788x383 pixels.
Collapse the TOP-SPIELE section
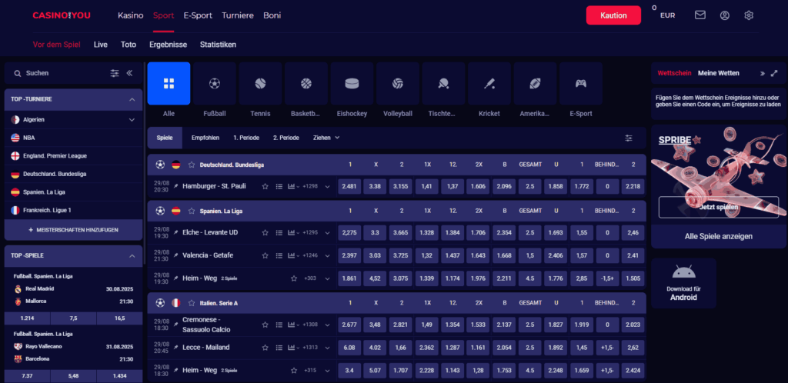(x=132, y=255)
